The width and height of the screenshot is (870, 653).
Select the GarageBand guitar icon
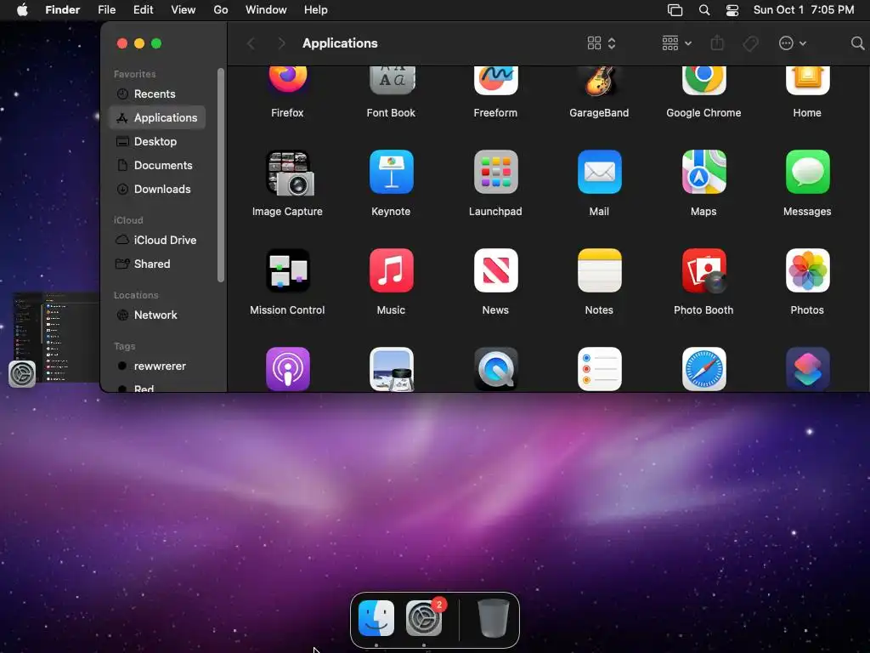(599, 81)
